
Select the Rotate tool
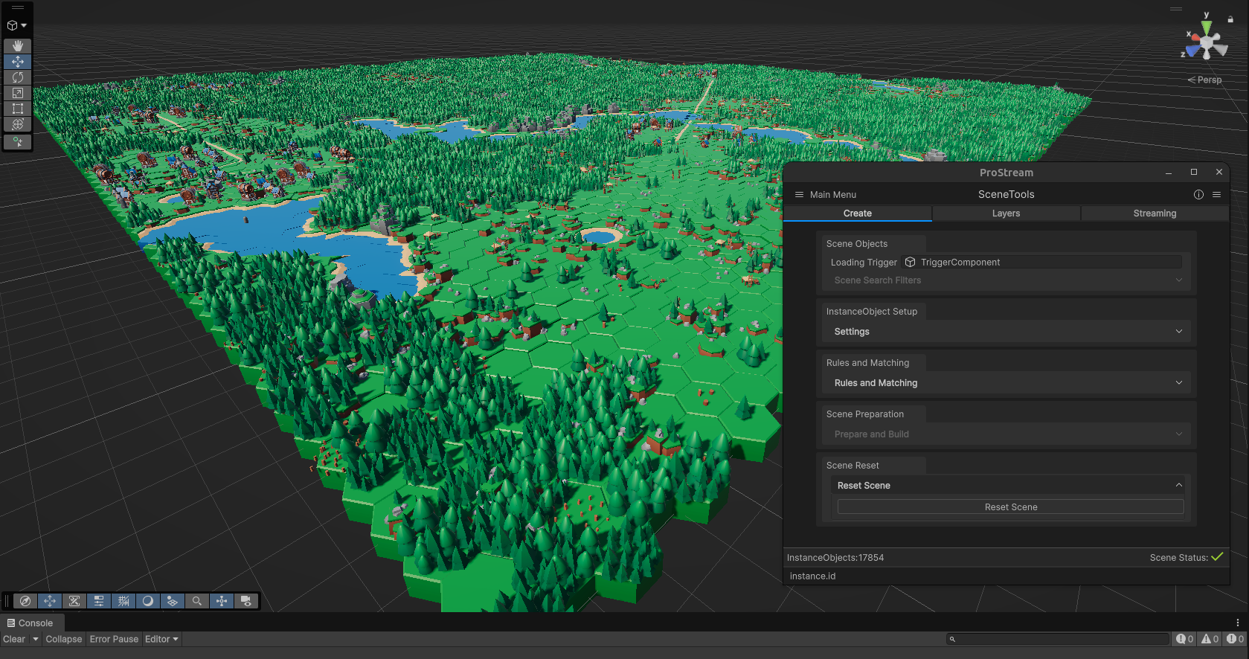(x=18, y=77)
